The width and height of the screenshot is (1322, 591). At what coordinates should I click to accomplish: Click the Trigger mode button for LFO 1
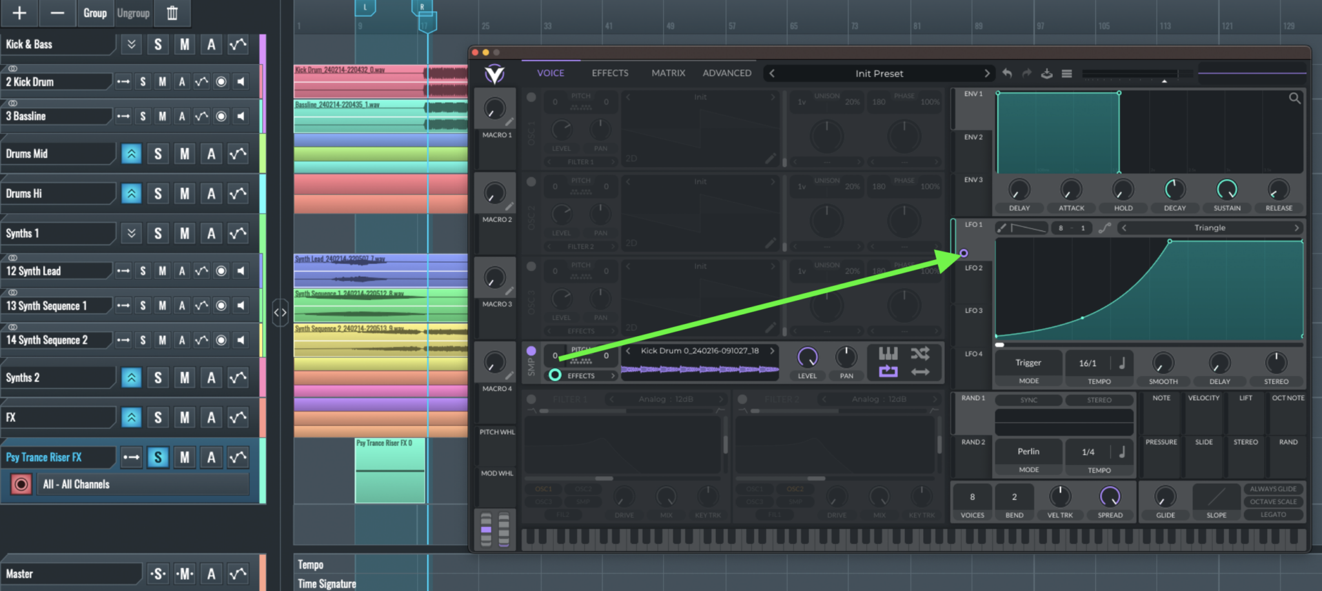point(1028,362)
